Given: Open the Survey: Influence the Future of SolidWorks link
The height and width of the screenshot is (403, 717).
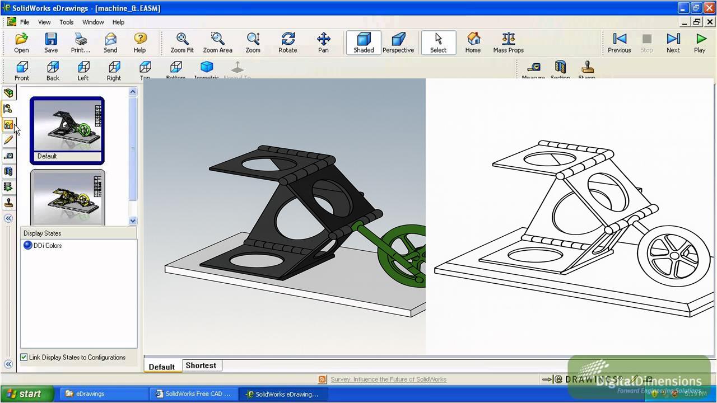Looking at the screenshot, I should click(x=388, y=379).
